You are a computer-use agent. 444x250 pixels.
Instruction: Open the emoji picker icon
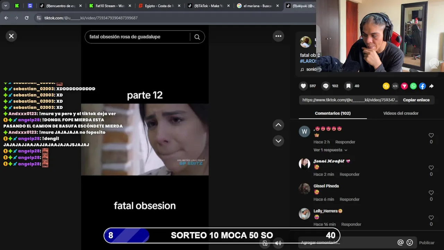(410, 243)
